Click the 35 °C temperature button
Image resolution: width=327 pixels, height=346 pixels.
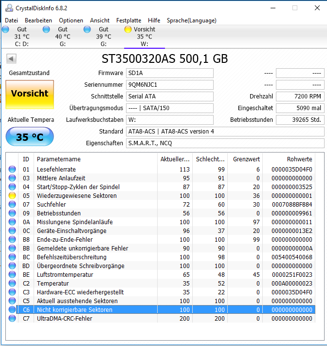tap(30, 137)
